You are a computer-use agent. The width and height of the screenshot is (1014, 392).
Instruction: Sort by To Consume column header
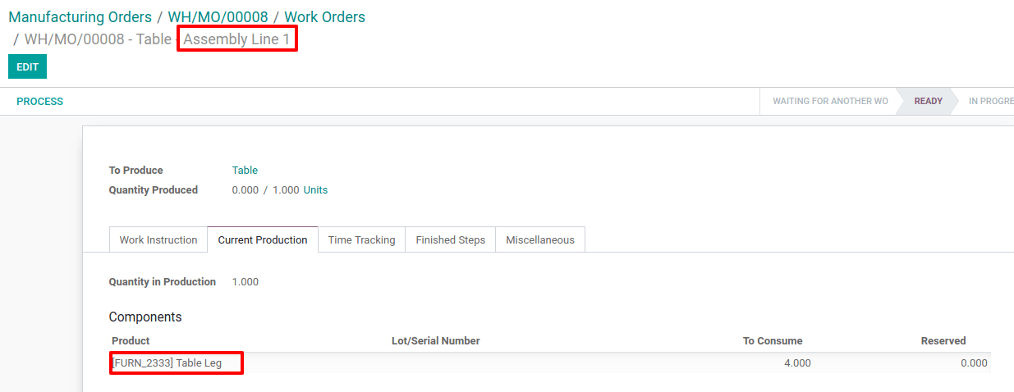point(772,341)
